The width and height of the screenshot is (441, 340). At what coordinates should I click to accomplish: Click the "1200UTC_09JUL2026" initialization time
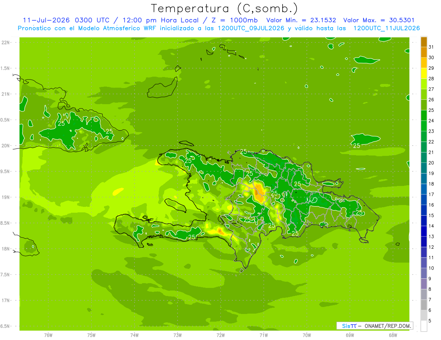251,28
